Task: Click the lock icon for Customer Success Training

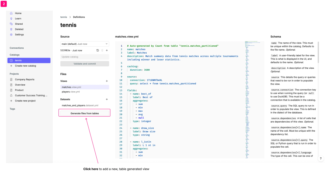Action: (x=11, y=95)
